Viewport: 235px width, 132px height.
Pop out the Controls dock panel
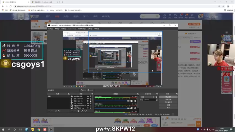coord(177,94)
